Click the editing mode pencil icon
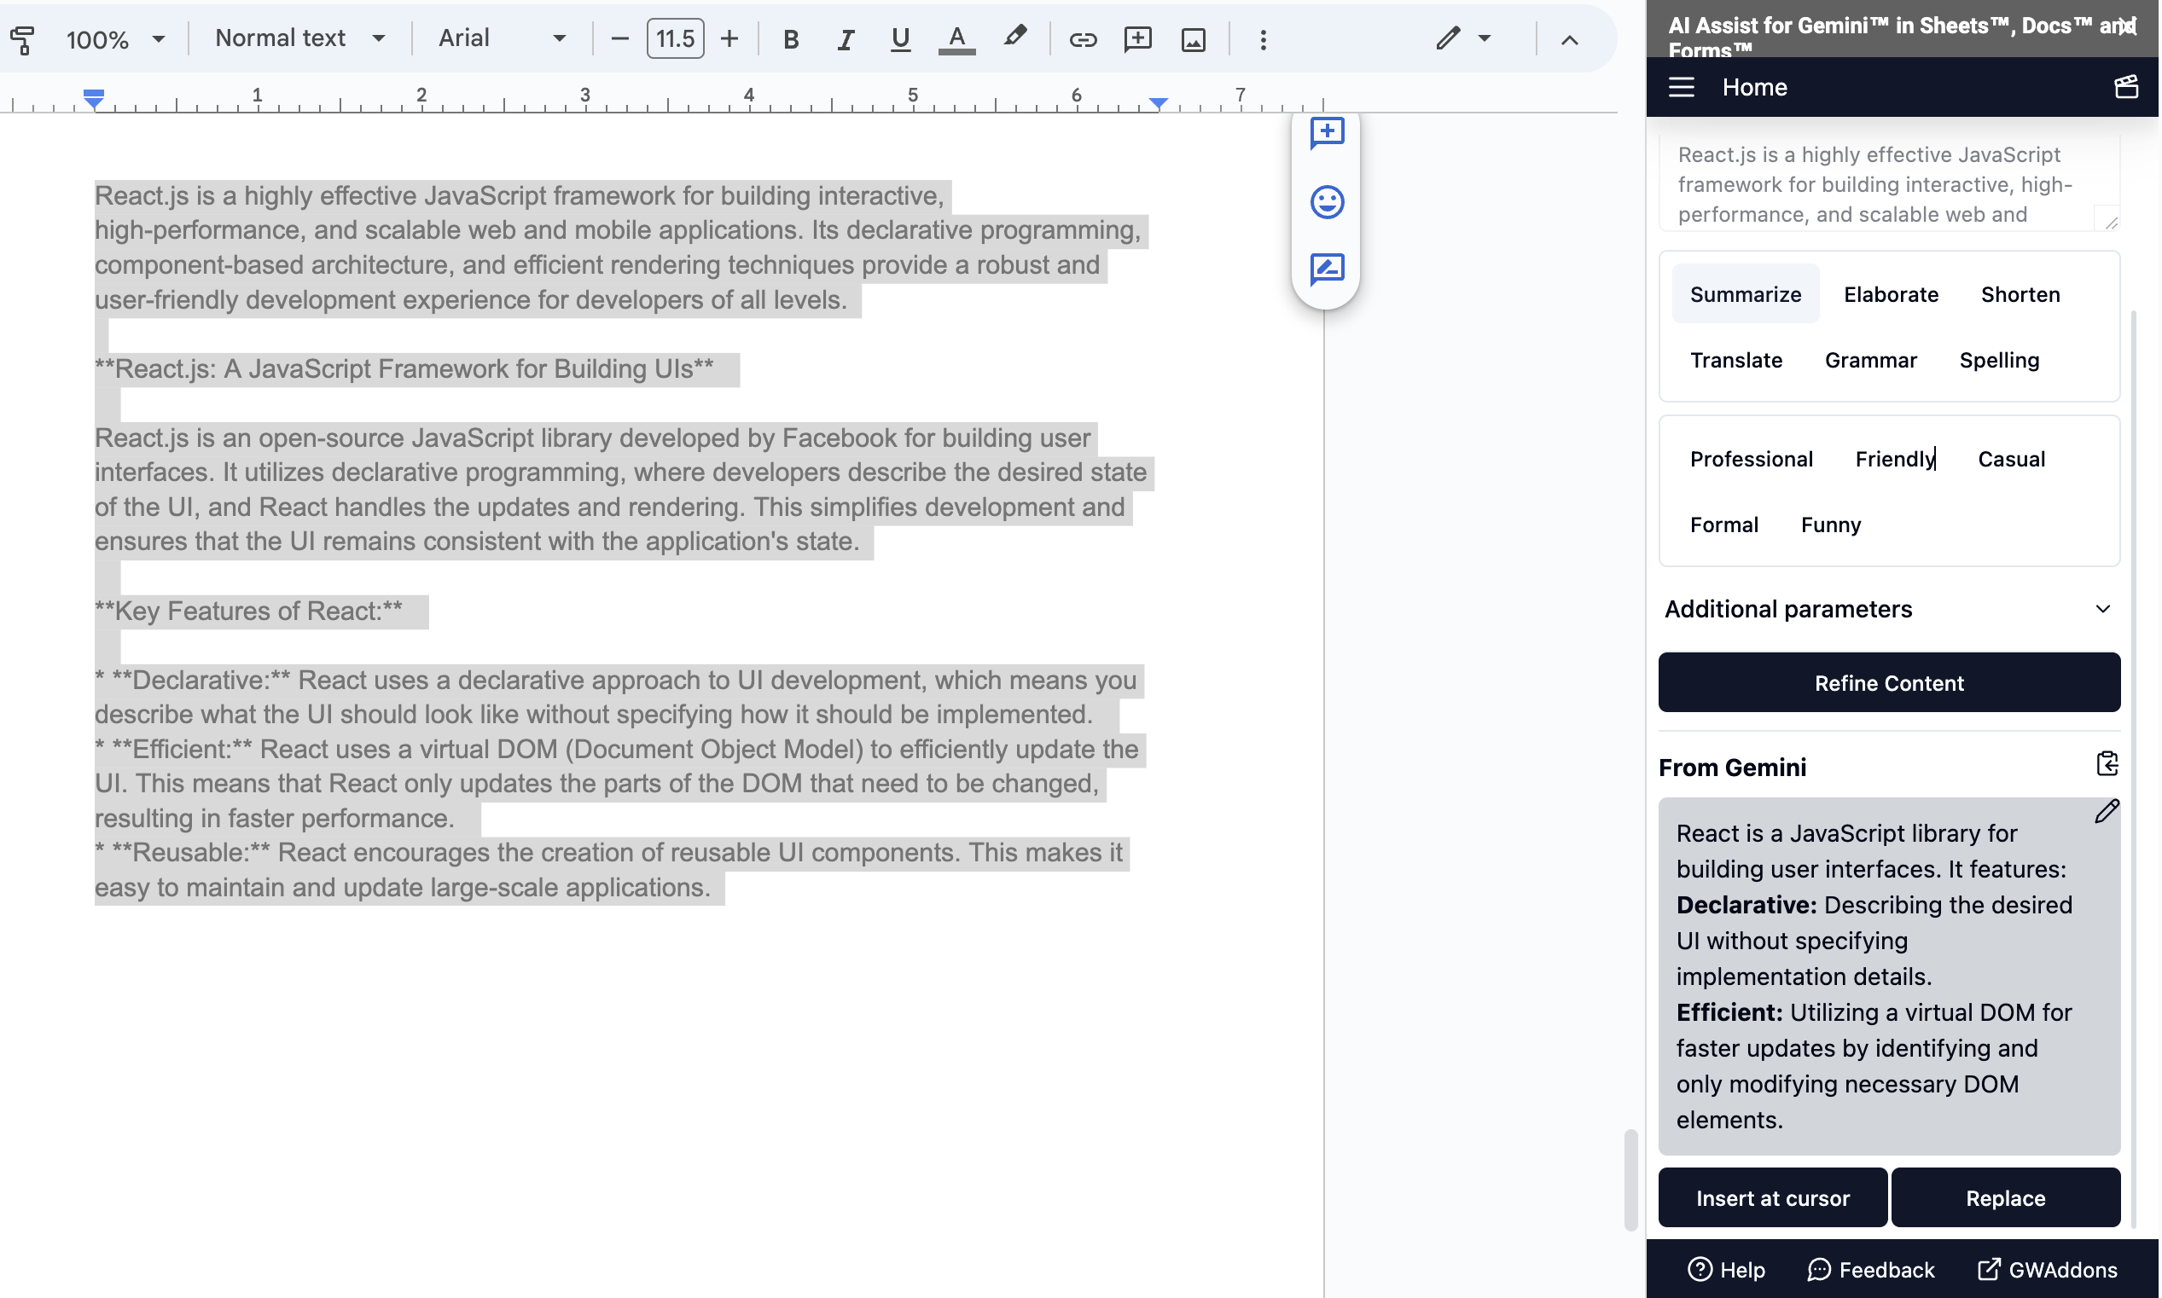Viewport: 2162px width, 1298px height. [1448, 38]
